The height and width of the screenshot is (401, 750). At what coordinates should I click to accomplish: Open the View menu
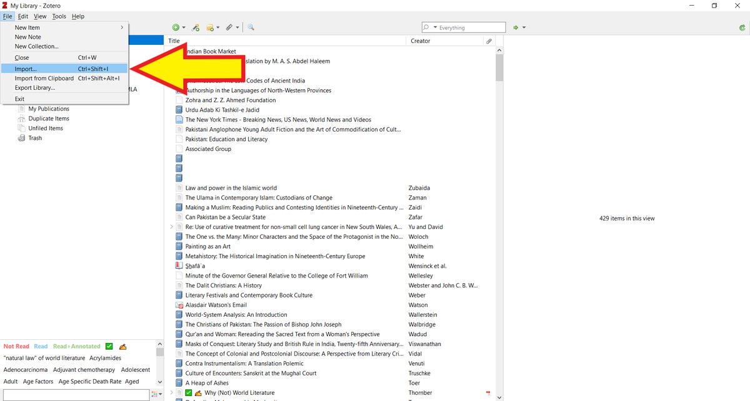(x=40, y=16)
